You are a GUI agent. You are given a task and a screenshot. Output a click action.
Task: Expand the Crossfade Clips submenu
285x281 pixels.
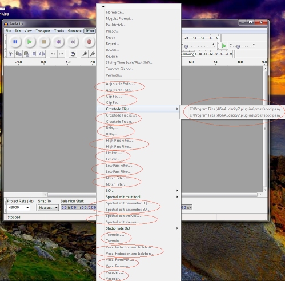pos(139,109)
